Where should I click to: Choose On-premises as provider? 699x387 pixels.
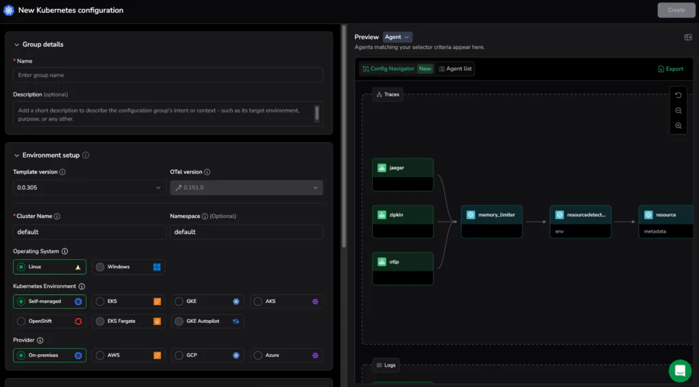click(x=49, y=356)
